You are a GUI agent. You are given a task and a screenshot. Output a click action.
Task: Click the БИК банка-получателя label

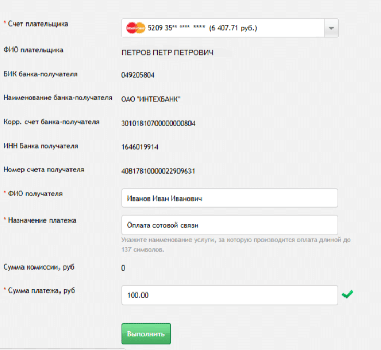pos(41,74)
